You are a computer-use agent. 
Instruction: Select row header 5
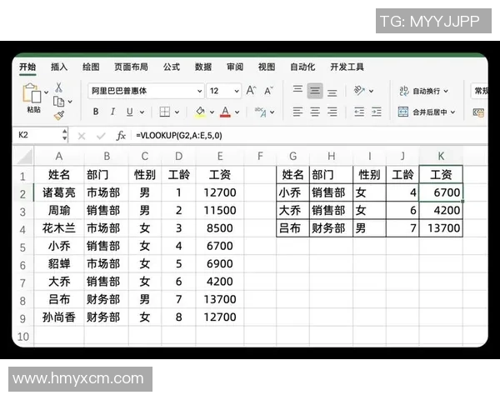22,247
